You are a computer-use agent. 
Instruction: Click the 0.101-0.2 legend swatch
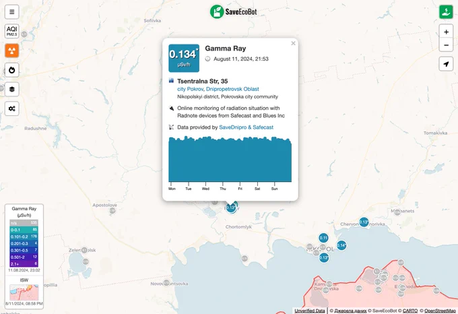[x=24, y=237]
